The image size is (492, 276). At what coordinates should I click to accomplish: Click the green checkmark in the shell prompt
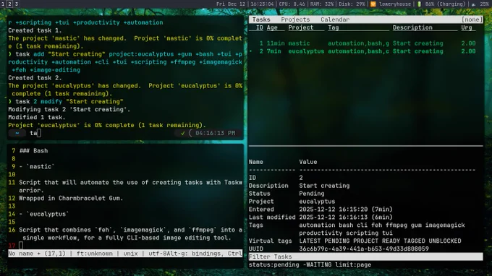(182, 133)
